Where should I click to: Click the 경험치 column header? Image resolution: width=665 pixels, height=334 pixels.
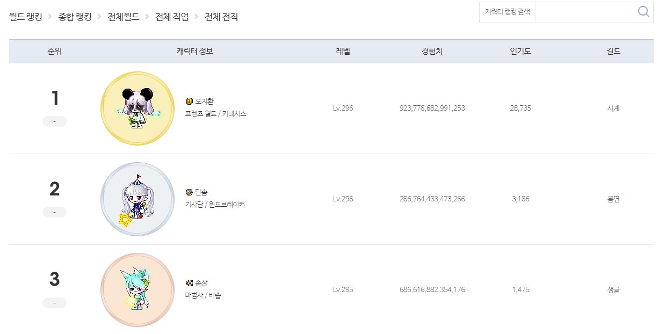[x=432, y=52]
